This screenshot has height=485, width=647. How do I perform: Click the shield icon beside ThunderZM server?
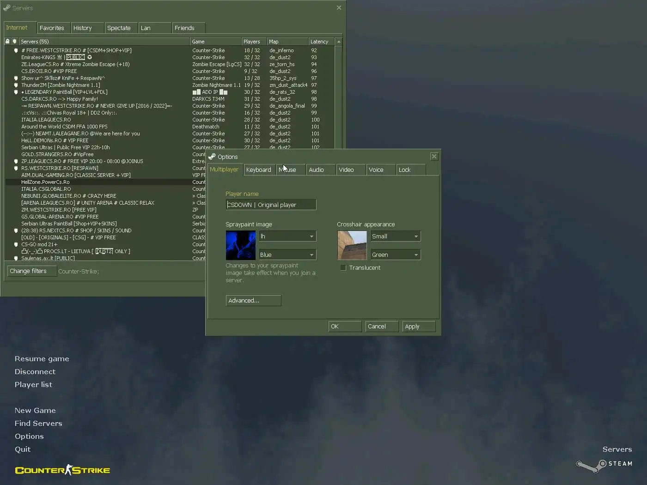pos(16,85)
